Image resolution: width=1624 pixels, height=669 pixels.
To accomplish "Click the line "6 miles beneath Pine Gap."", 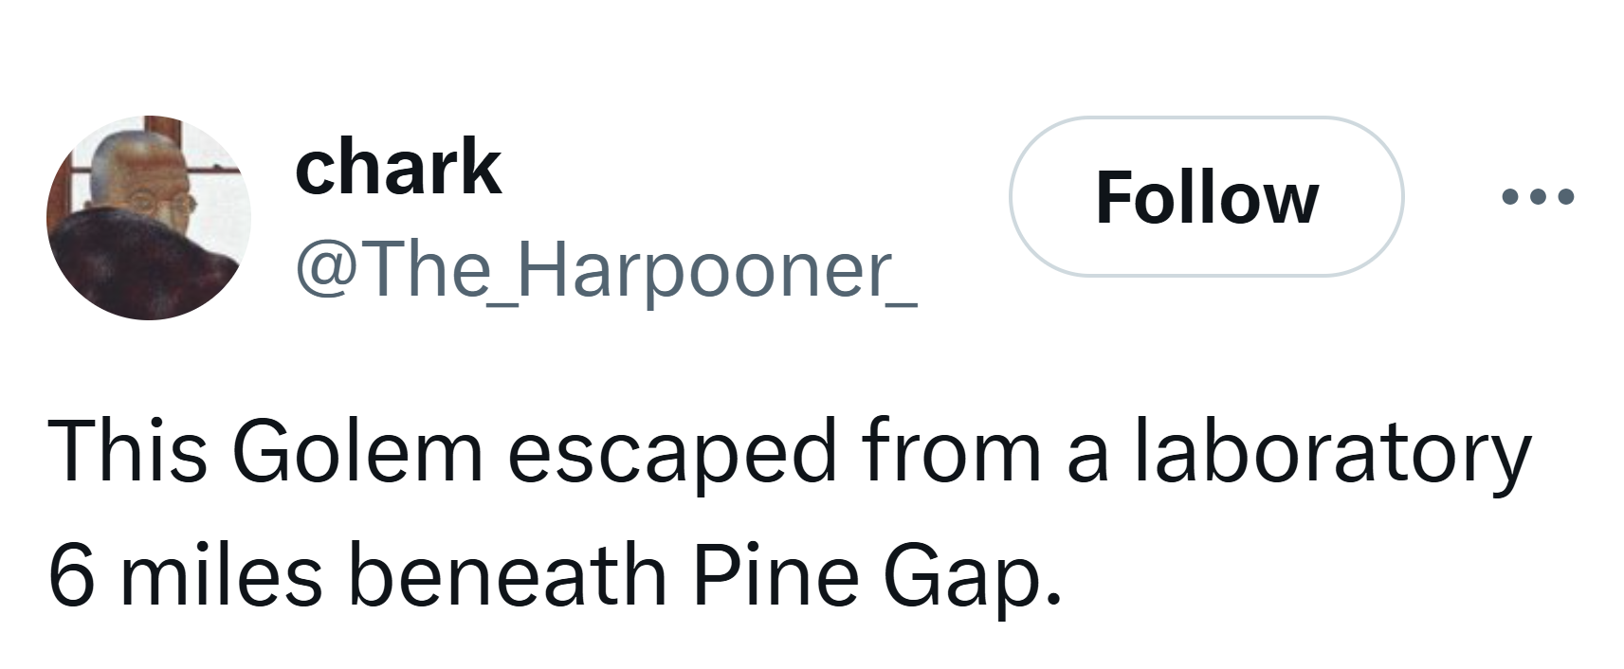I will click(x=552, y=576).
